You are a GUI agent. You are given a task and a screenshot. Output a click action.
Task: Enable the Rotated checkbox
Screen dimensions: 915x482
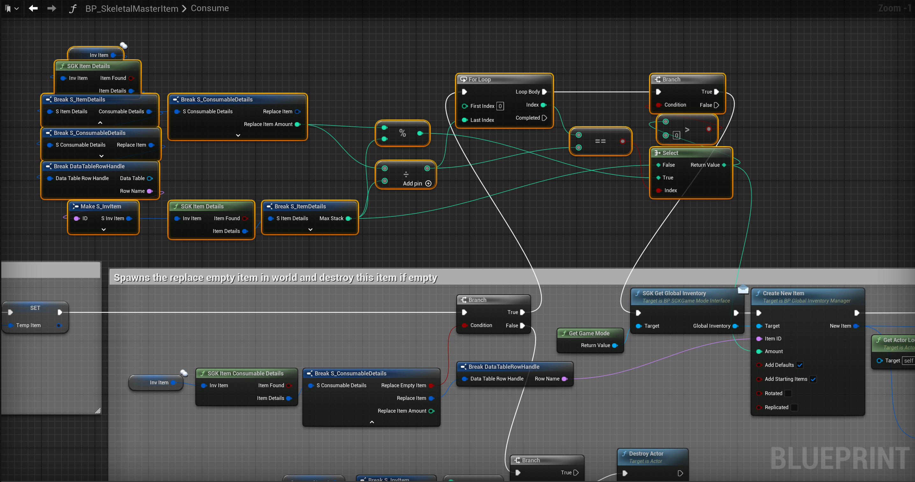pyautogui.click(x=788, y=393)
